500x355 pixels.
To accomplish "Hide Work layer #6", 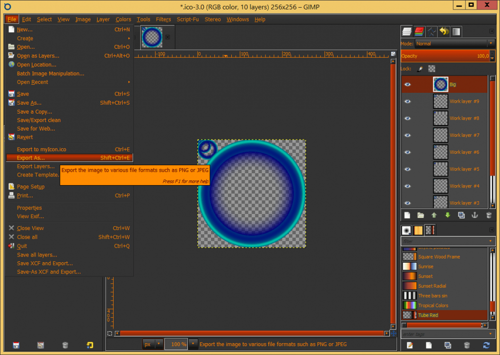I will tap(408, 152).
